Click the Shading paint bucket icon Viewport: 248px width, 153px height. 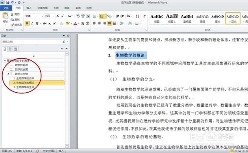click(x=130, y=23)
